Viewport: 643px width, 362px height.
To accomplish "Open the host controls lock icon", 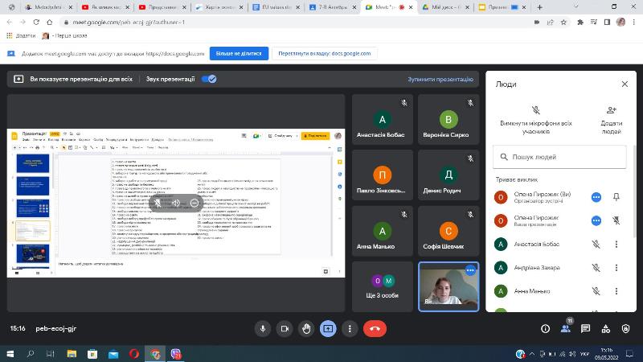I will (x=627, y=328).
